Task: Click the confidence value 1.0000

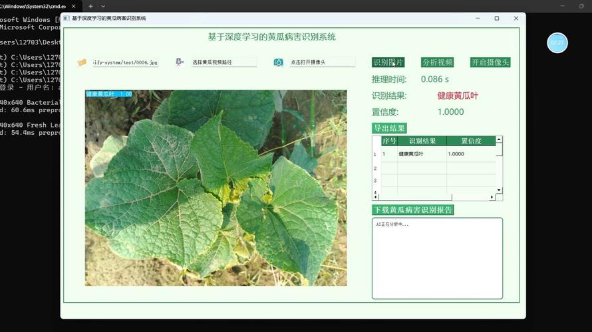Action: (x=451, y=112)
